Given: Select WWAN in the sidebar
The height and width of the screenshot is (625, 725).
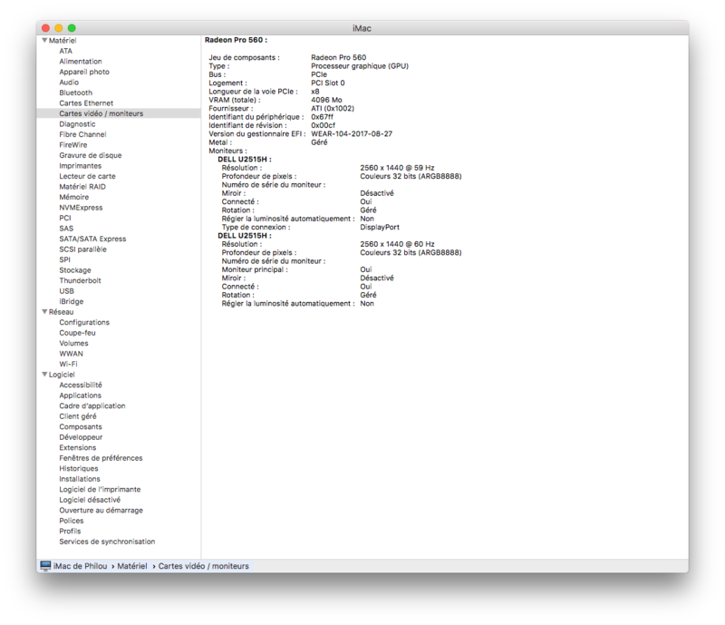Looking at the screenshot, I should [x=72, y=353].
